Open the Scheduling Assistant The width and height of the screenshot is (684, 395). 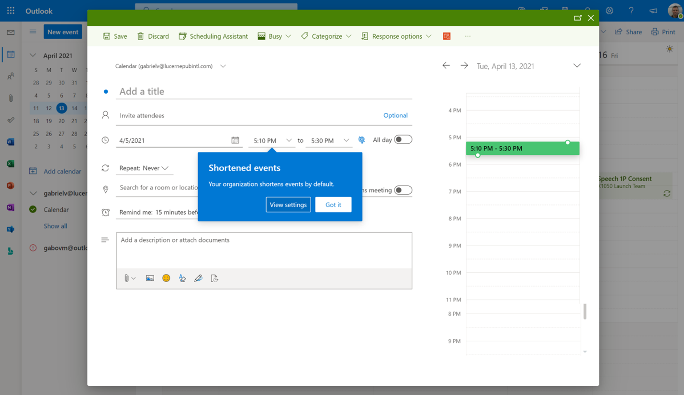point(213,36)
